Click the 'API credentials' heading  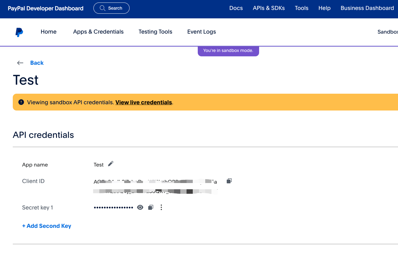tap(43, 135)
